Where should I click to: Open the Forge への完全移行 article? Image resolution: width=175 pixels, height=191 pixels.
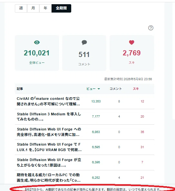click(x=49, y=132)
